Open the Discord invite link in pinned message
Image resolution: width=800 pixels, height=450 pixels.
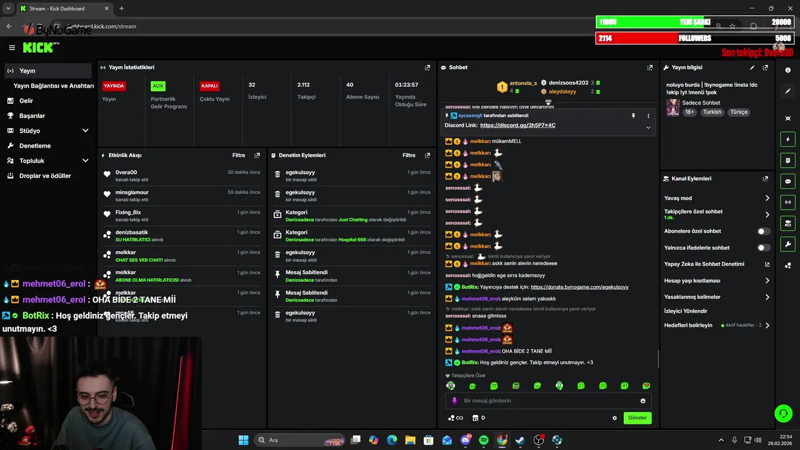(517, 126)
